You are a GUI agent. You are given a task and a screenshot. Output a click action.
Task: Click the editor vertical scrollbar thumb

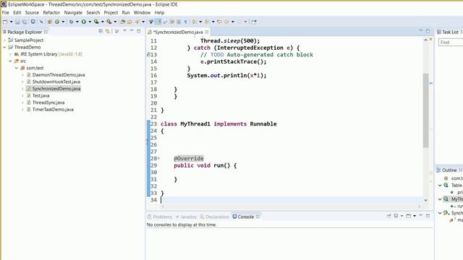425,110
